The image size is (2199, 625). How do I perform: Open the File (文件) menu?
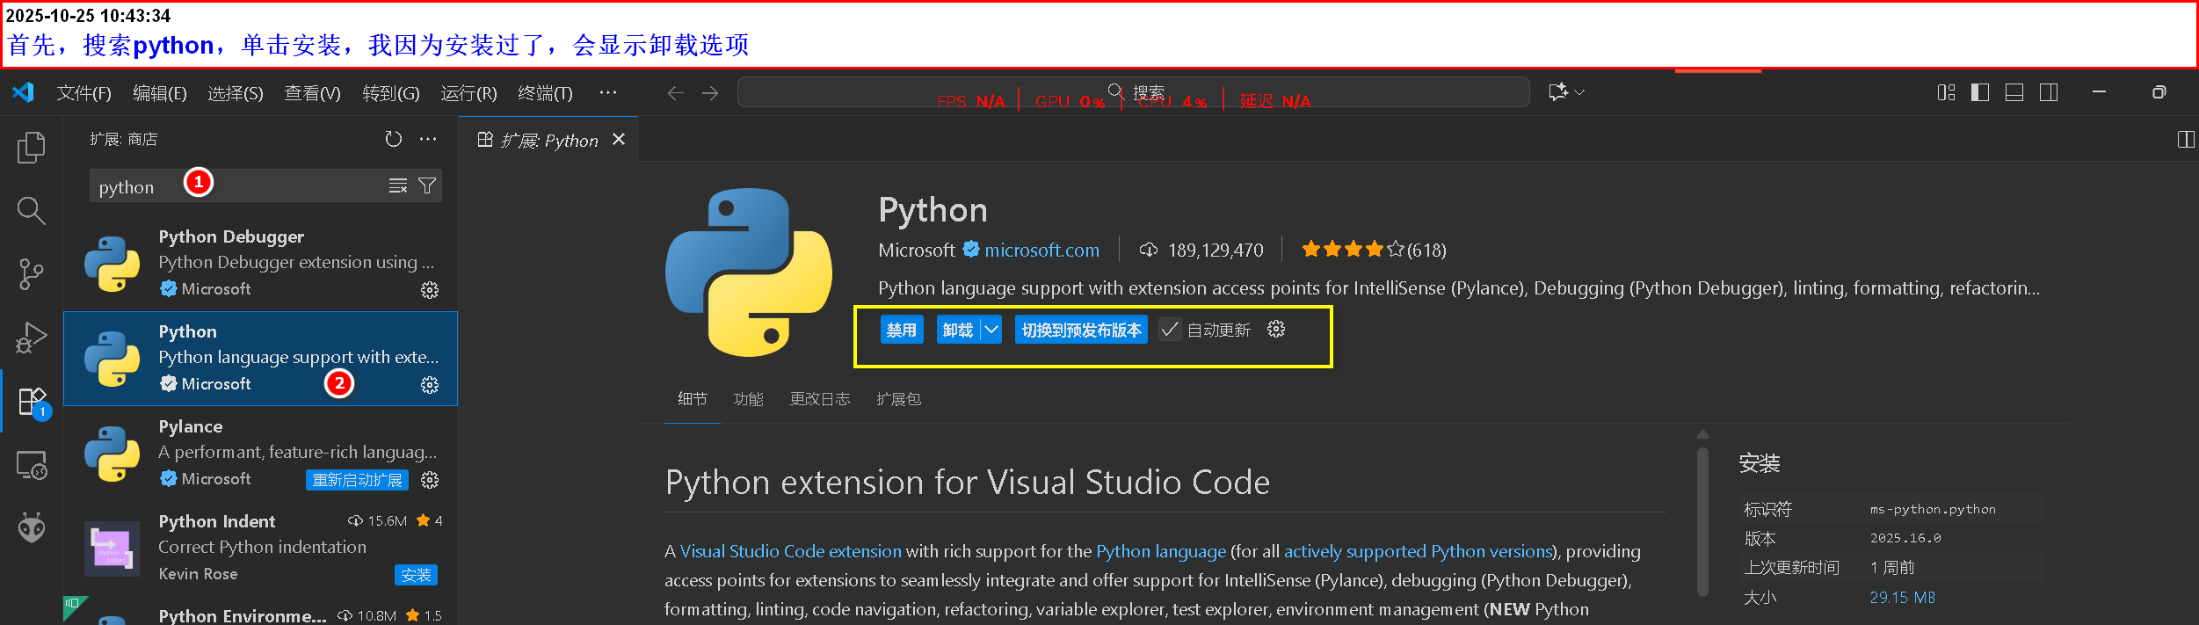[84, 93]
